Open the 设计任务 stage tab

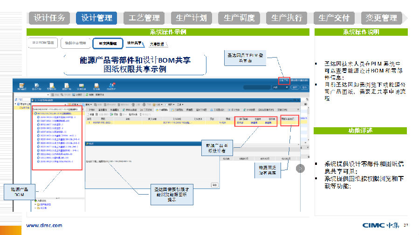(x=49, y=18)
